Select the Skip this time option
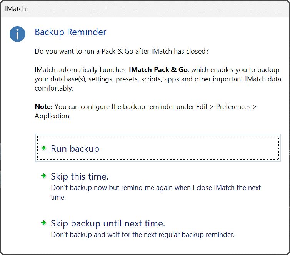 pos(80,176)
